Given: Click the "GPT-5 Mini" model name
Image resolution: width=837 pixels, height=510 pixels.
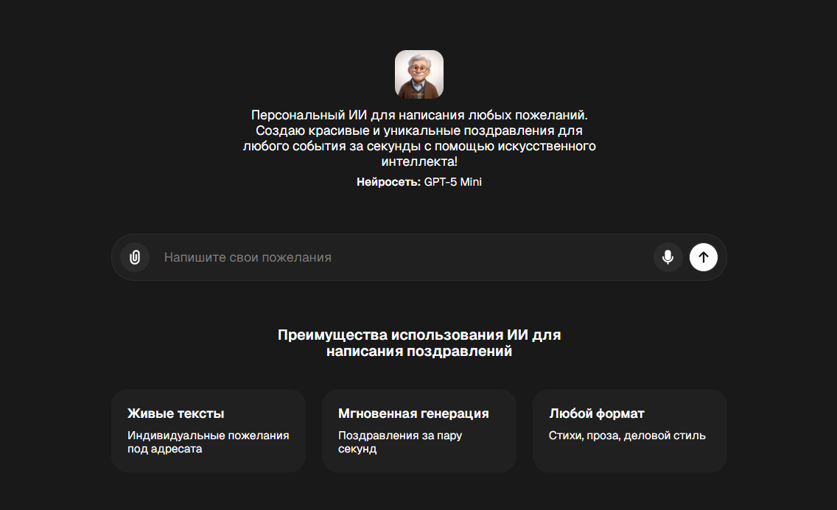Looking at the screenshot, I should tap(452, 182).
